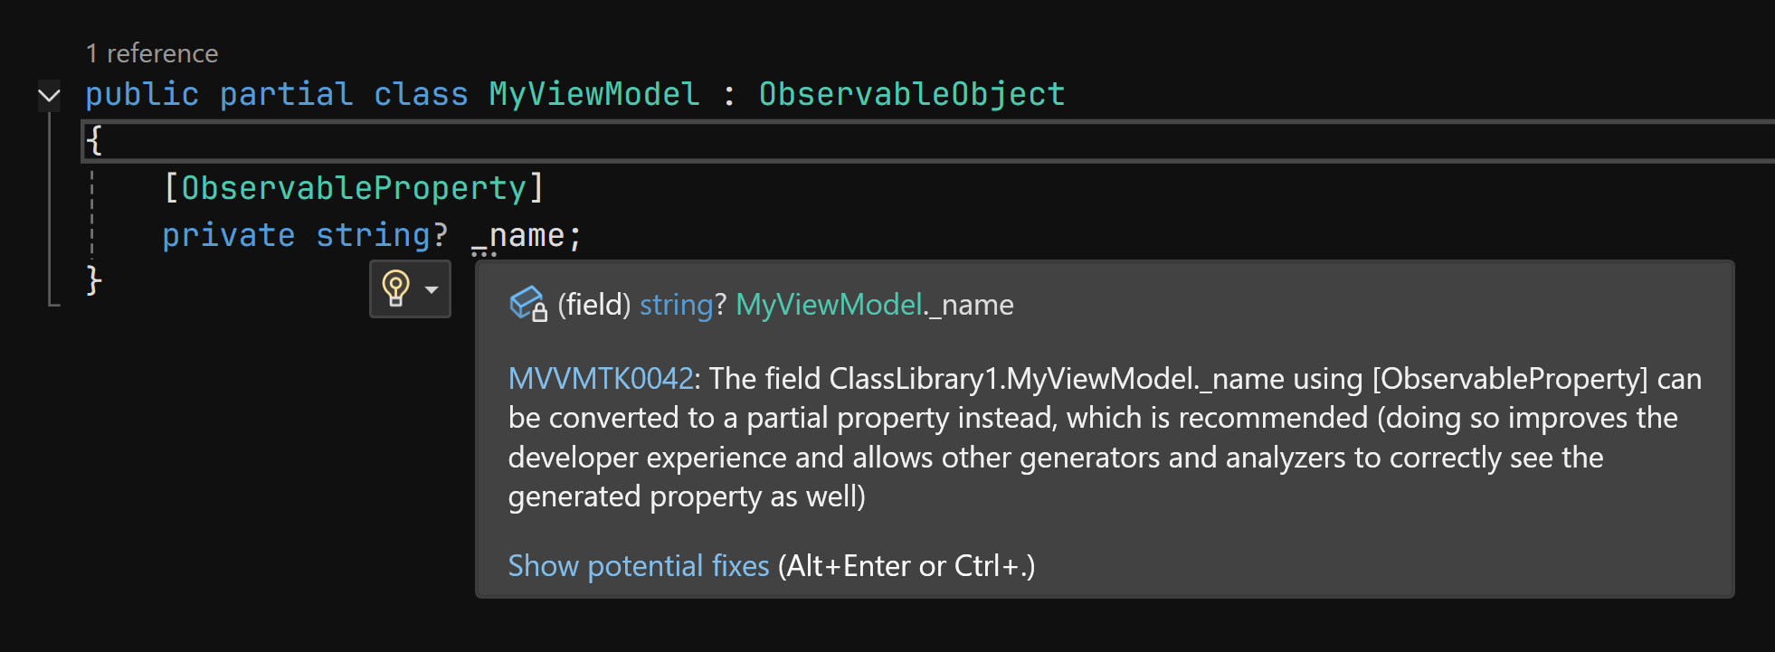Click the field icon in the tooltip header

tap(527, 305)
